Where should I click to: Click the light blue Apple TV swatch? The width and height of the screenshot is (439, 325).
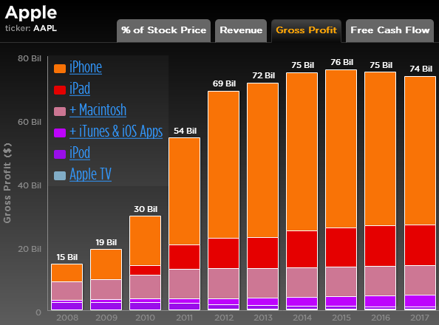(60, 176)
